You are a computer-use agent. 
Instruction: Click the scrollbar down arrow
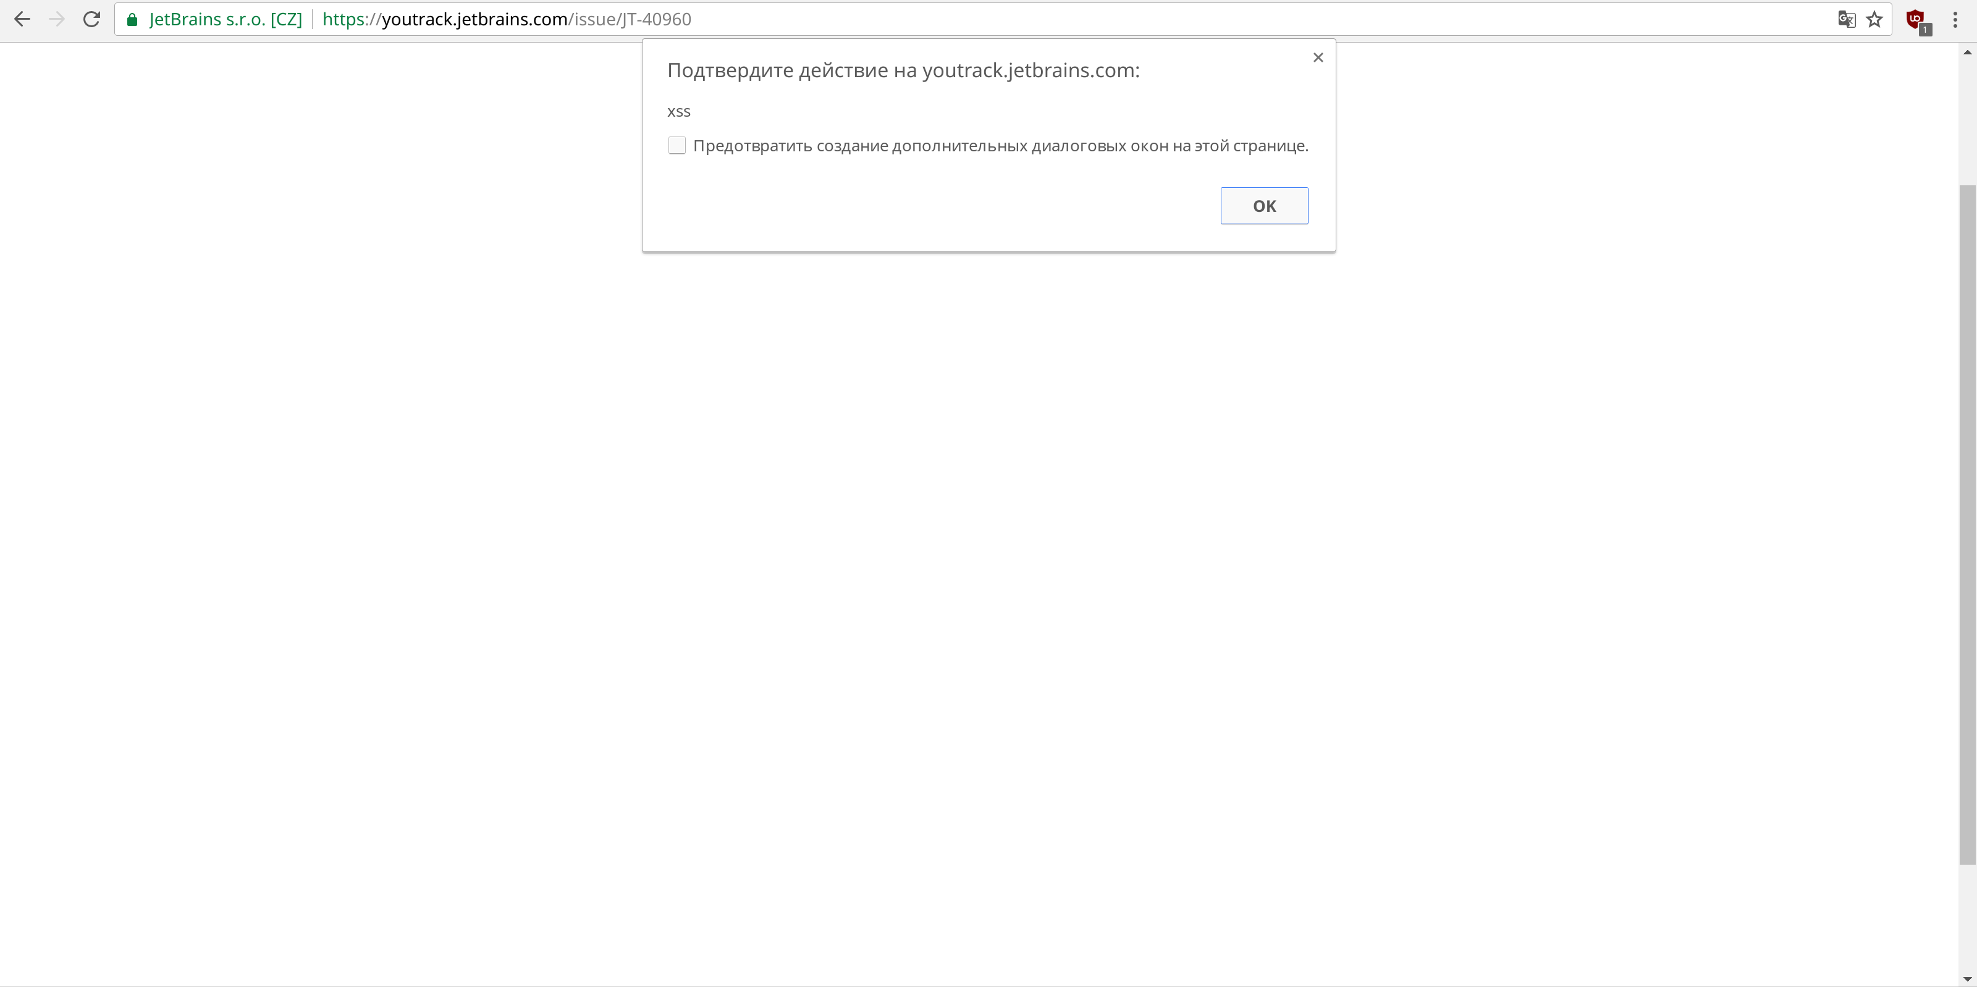(1967, 978)
